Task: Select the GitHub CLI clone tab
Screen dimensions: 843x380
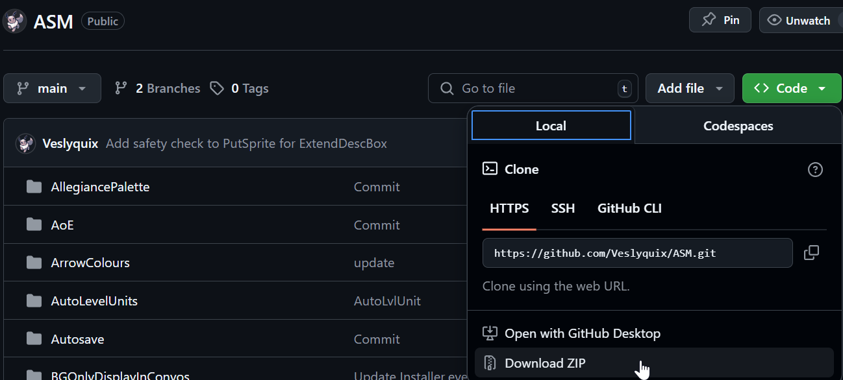Action: (629, 208)
